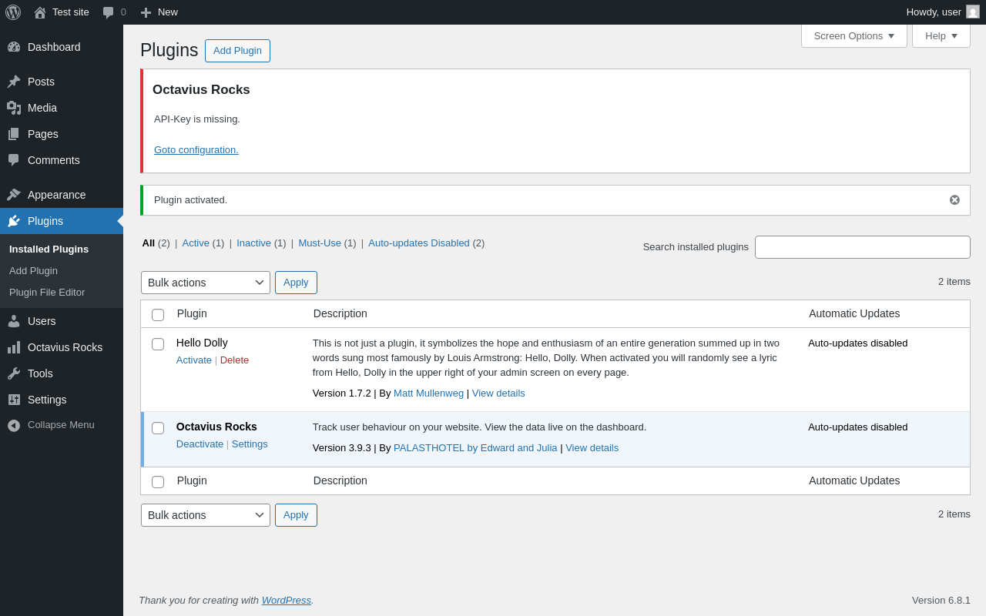
Task: Open the WordPress logo menu
Action: click(x=13, y=12)
